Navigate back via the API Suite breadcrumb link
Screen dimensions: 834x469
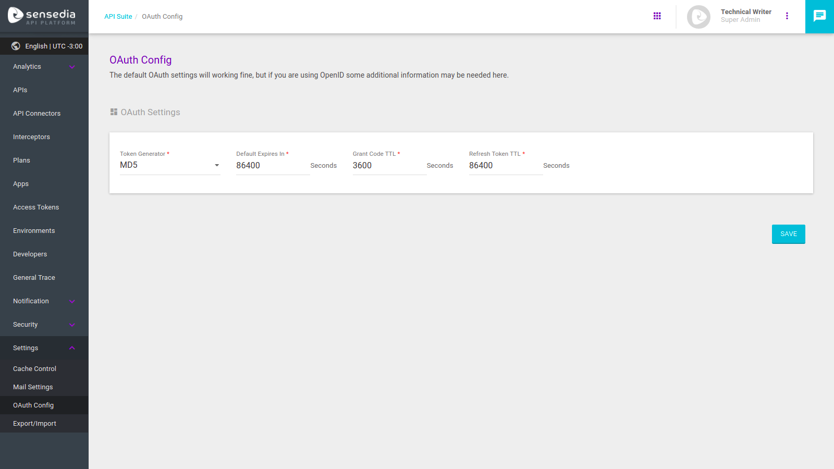pos(118,16)
